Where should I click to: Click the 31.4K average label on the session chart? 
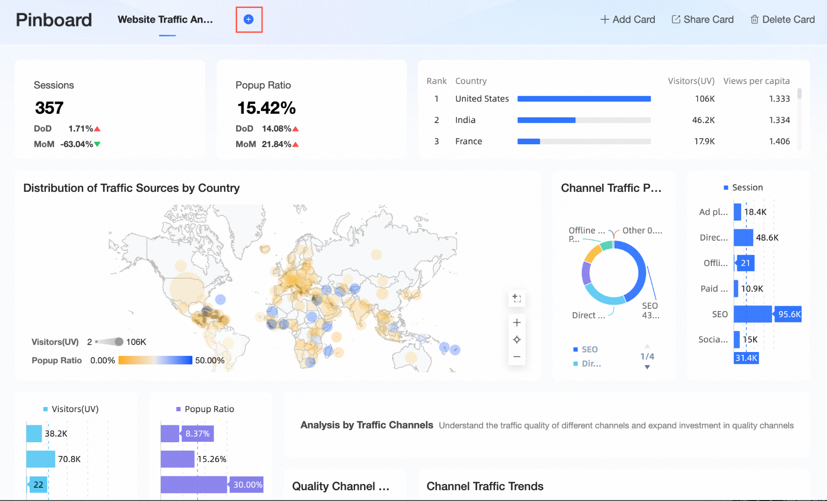coord(746,358)
